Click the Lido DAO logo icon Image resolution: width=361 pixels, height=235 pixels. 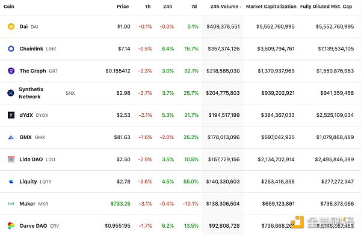click(11, 159)
